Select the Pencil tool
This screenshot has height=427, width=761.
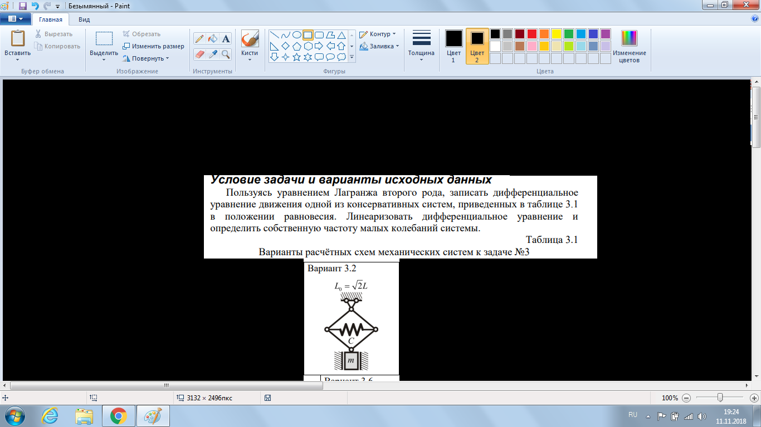199,39
